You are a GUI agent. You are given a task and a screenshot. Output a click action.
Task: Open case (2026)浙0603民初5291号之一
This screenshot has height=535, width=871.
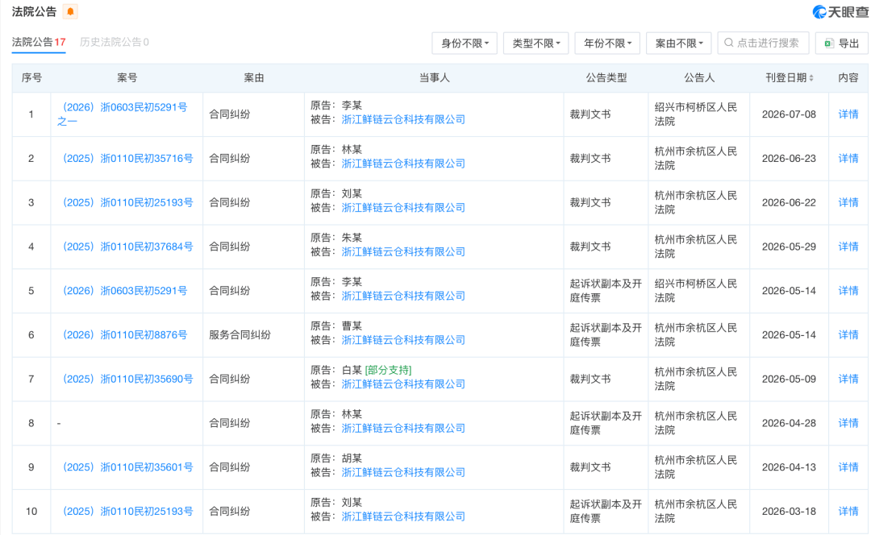[x=123, y=114]
